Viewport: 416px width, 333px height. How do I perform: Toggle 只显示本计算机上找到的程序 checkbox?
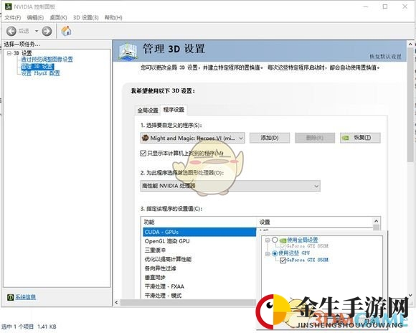click(143, 153)
